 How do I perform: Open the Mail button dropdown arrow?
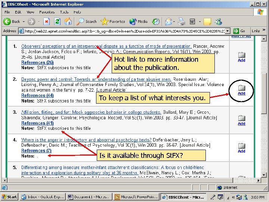pyautogui.click(x=174, y=22)
